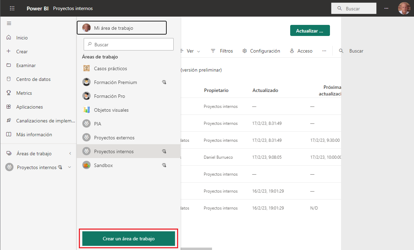Screen dimensions: 414x250
Task: Open the app launcher waffle icon
Action: 12,8
